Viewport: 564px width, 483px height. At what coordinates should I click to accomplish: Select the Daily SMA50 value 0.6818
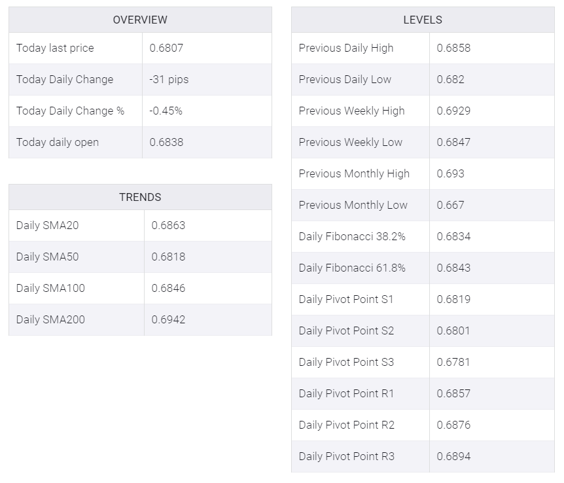[x=168, y=257]
